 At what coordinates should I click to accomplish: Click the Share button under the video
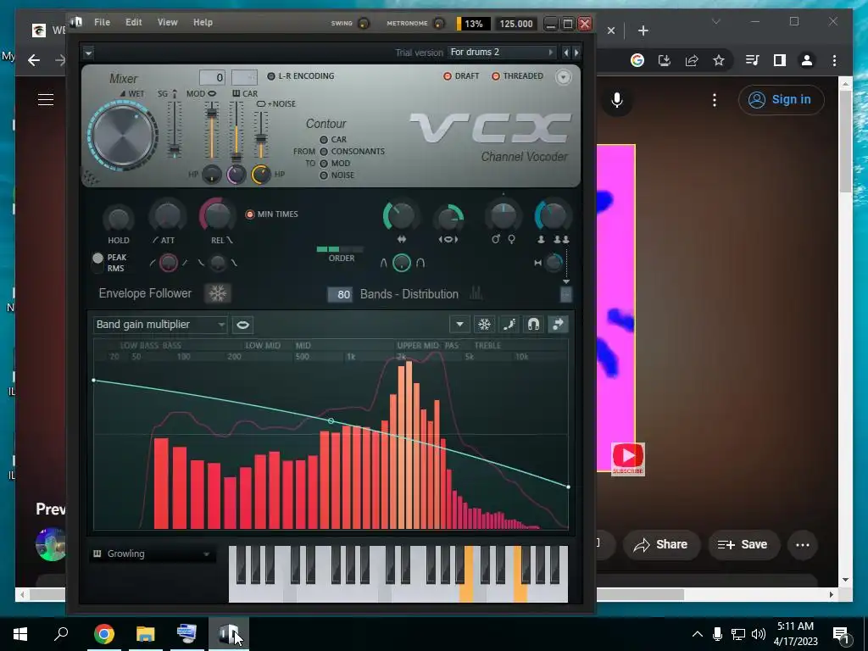pos(661,545)
